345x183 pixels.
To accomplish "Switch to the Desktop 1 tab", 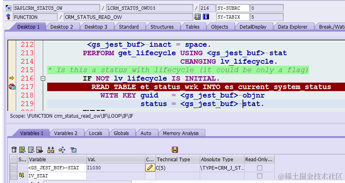I will coord(28,27).
